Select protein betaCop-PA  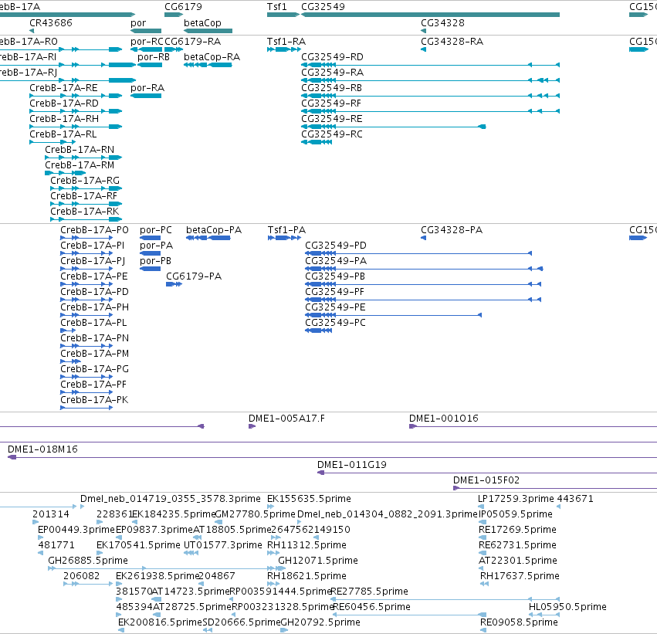tap(214, 230)
